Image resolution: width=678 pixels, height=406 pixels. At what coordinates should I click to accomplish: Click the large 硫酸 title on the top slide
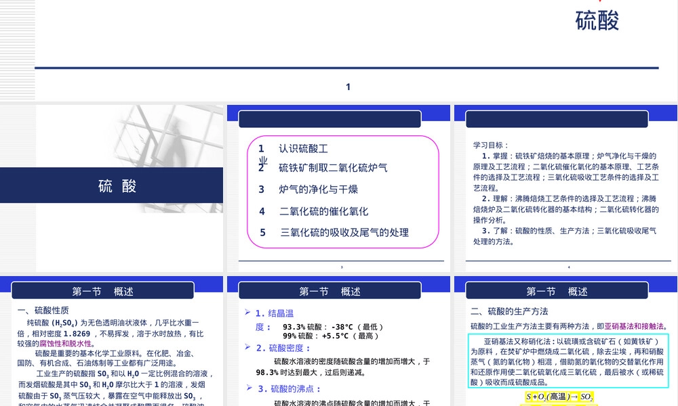tap(597, 21)
